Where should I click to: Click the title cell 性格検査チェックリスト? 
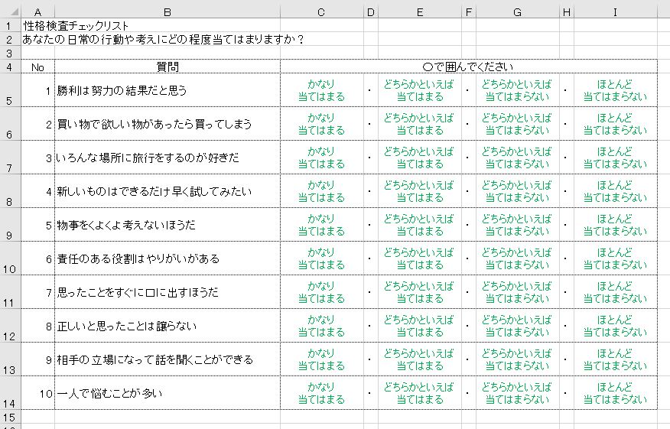click(76, 26)
